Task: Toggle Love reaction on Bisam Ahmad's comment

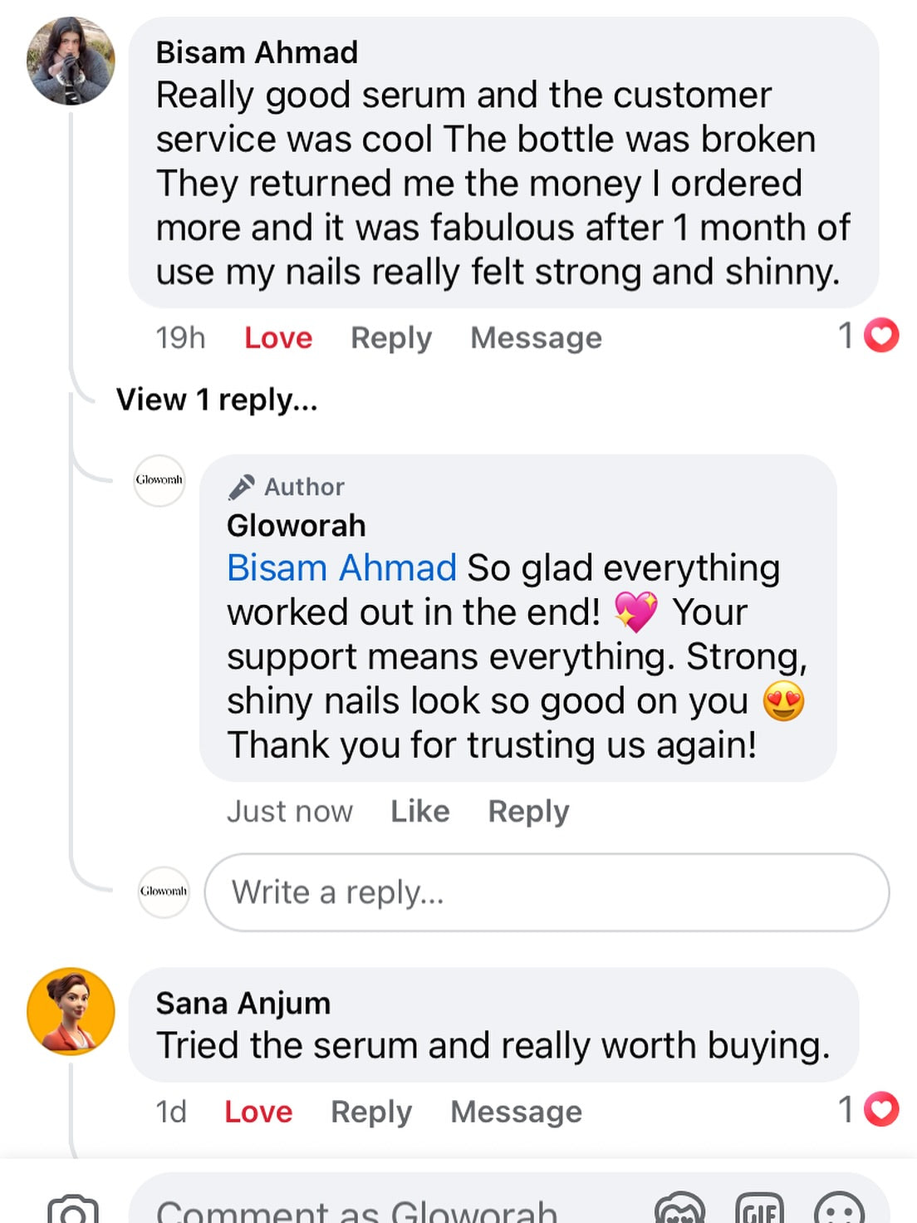Action: tap(278, 338)
